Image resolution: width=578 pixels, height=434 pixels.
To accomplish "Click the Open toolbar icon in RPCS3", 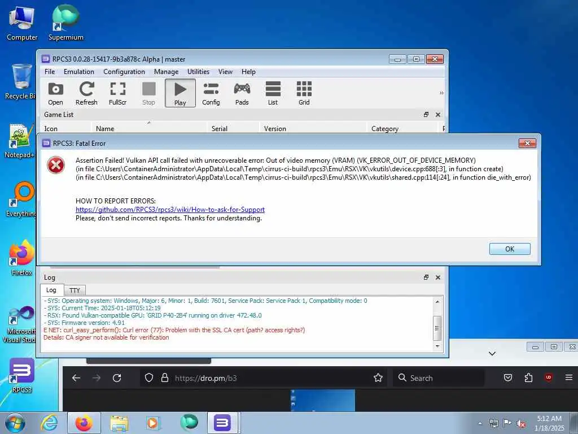I will click(55, 93).
